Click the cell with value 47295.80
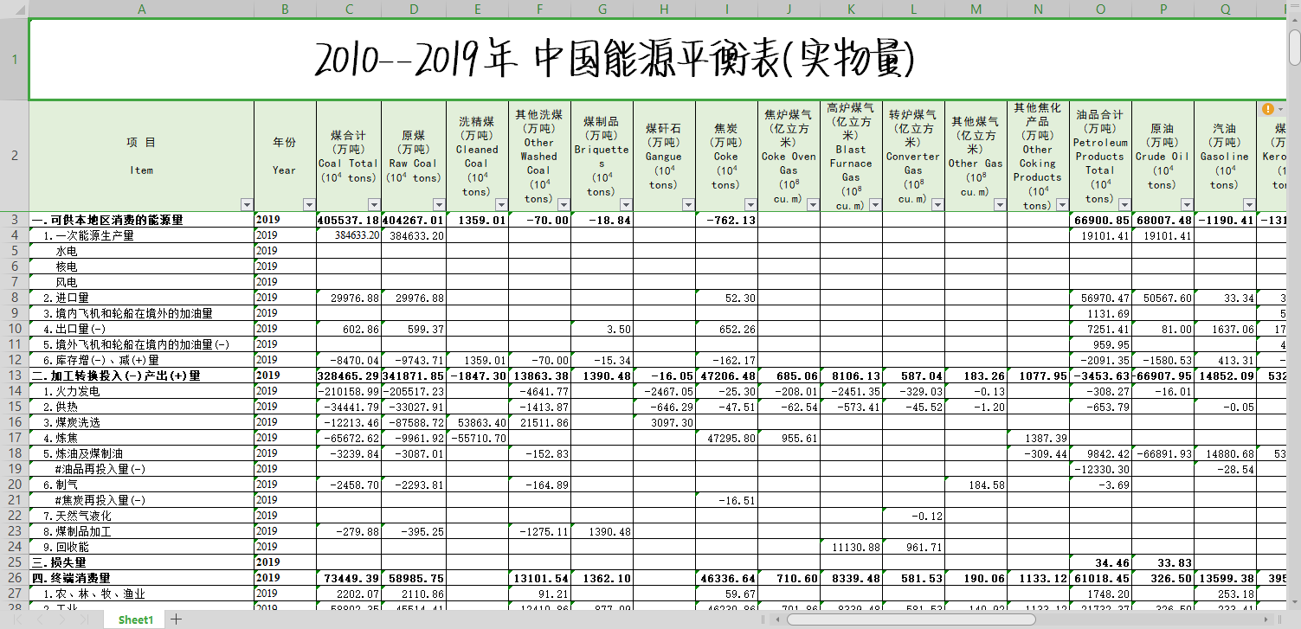1301x629 pixels. 726,438
